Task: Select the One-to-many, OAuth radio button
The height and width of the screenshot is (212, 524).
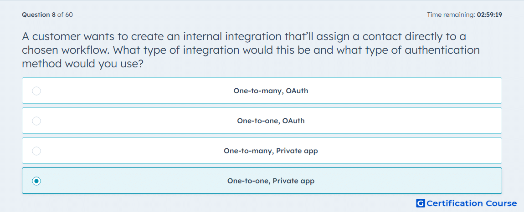Action: click(36, 91)
